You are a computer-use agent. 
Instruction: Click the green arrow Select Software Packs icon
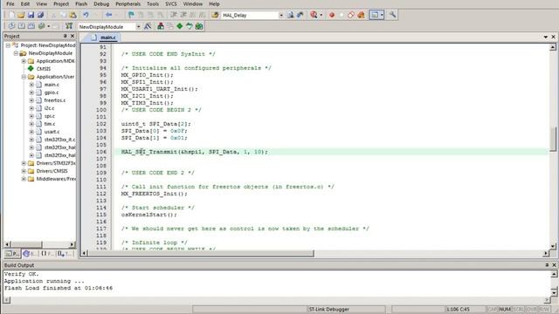point(190,26)
